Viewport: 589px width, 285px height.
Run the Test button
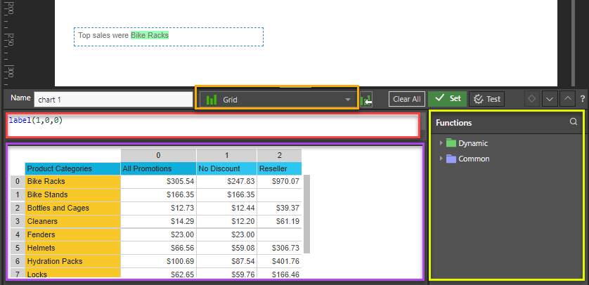[486, 99]
